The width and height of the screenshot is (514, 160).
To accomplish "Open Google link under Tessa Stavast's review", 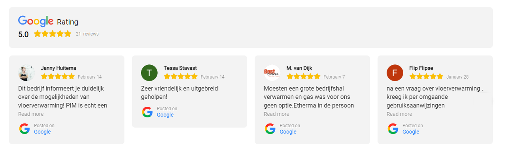I will 165,115.
